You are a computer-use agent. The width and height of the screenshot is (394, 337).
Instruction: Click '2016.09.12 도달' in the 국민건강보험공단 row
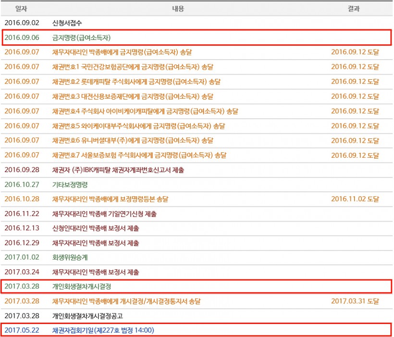click(355, 67)
